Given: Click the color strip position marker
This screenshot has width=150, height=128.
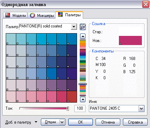Looking at the screenshot, I should tap(83, 84).
